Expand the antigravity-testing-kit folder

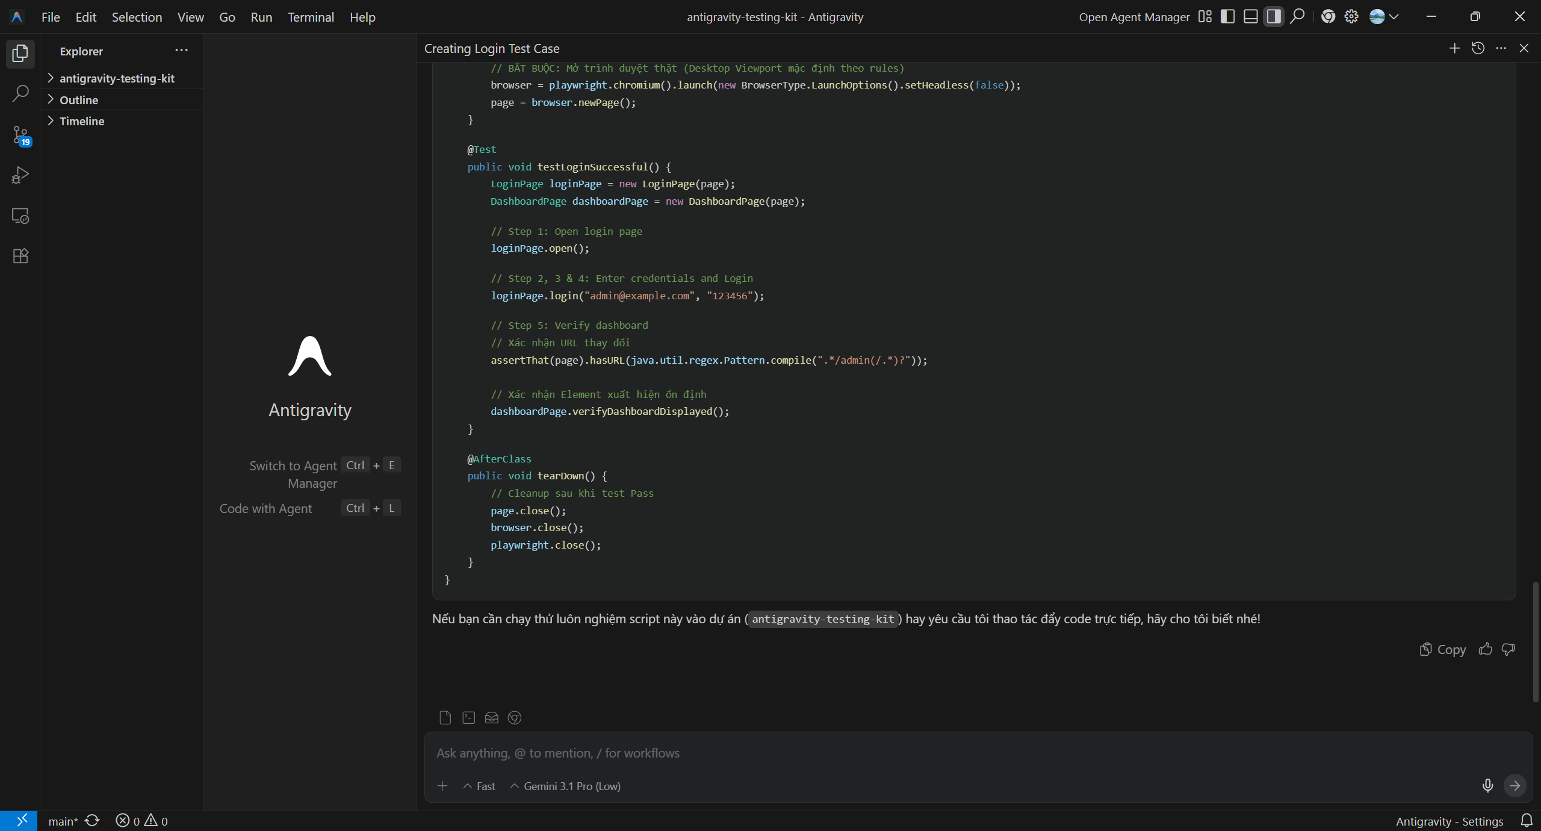click(117, 78)
